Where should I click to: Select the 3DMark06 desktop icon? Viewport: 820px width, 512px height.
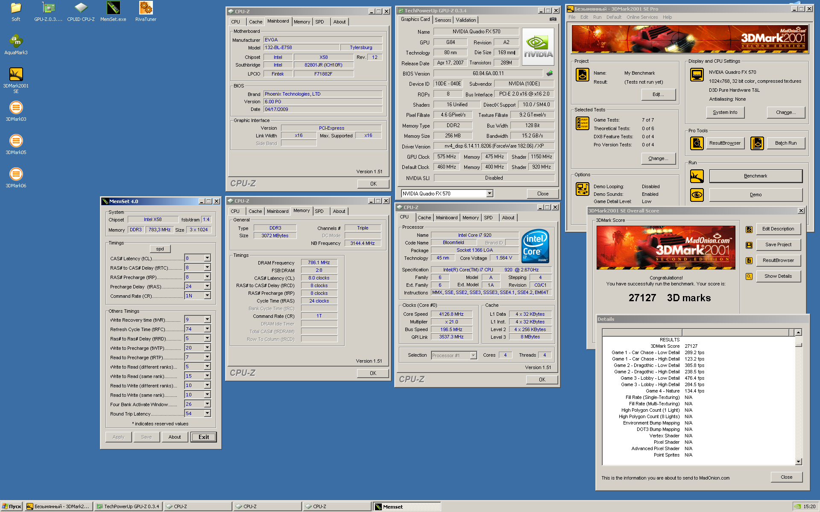coord(16,174)
